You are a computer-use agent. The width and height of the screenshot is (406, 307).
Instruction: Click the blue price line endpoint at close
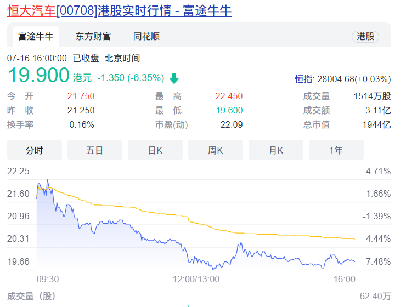354,261
